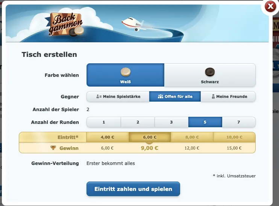Click the Gegner label
The width and height of the screenshot is (279, 206).
click(70, 97)
